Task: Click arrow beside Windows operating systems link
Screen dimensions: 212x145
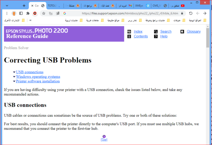Action: tap(14, 77)
